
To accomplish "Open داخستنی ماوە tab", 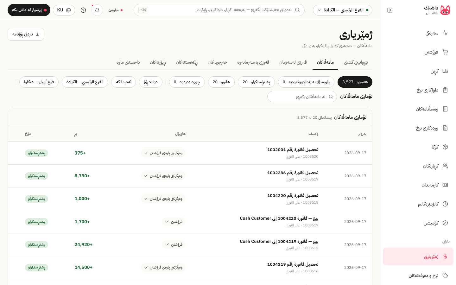I will pyautogui.click(x=128, y=62).
